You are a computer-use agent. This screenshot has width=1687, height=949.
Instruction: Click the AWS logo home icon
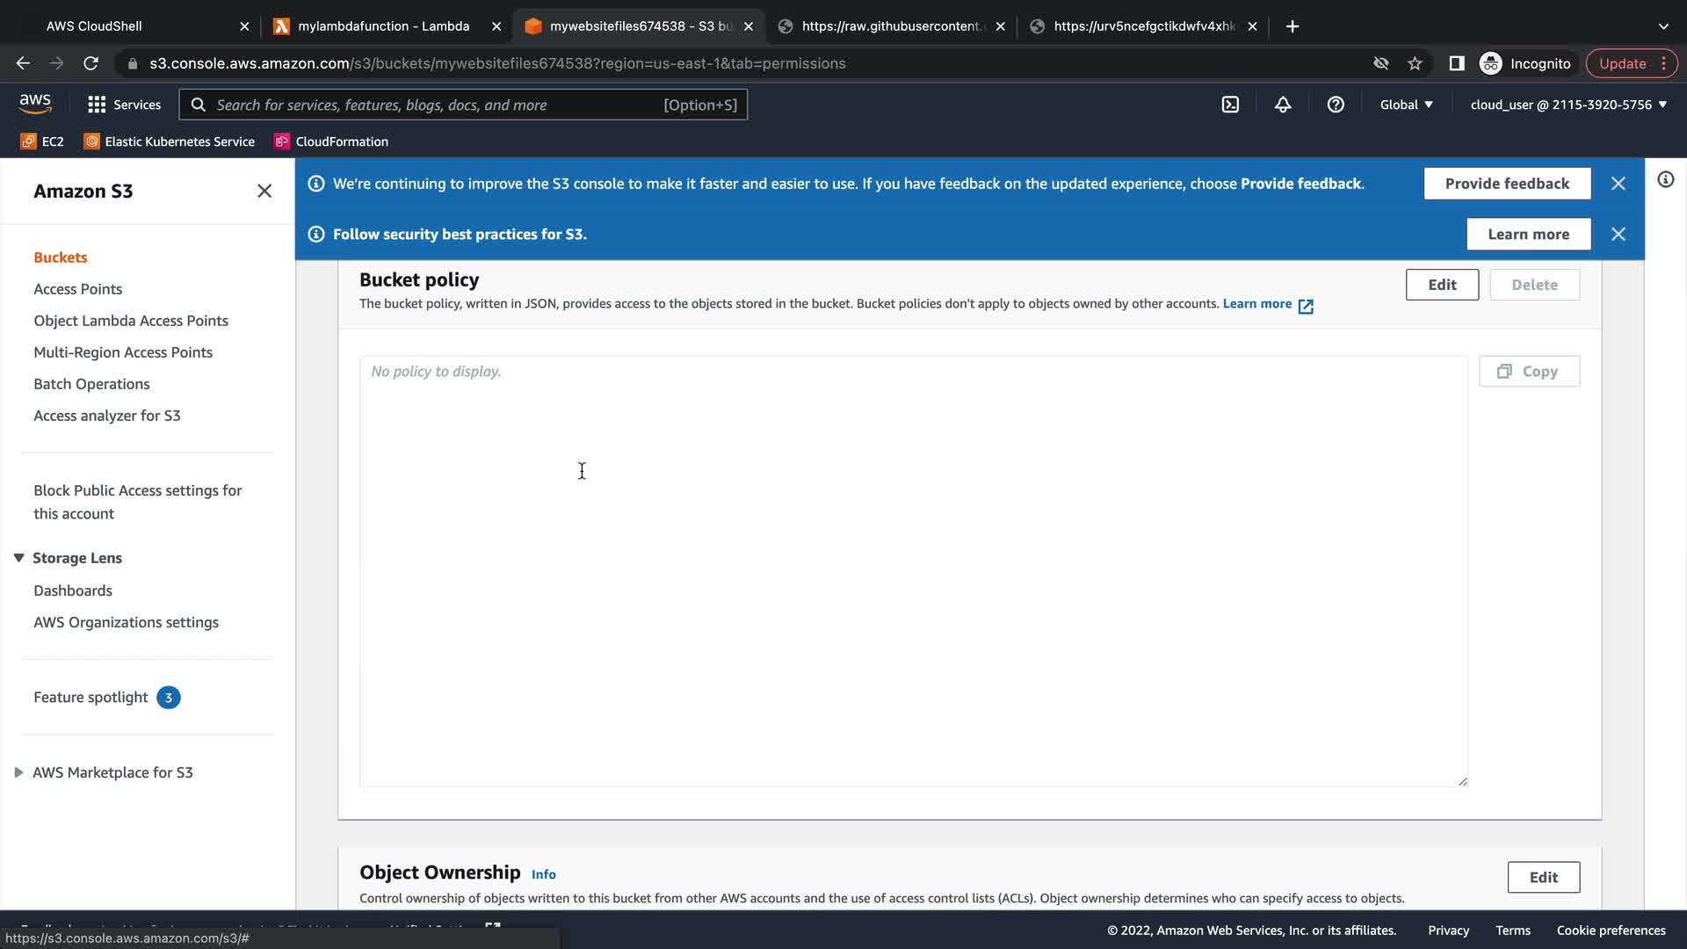(x=35, y=104)
